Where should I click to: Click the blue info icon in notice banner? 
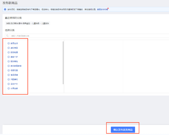[x=5, y=9]
